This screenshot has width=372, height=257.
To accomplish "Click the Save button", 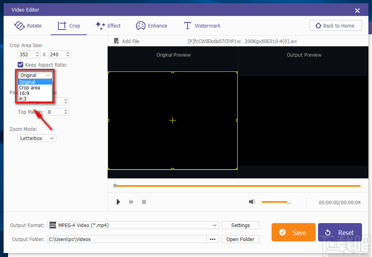I will coord(293,232).
